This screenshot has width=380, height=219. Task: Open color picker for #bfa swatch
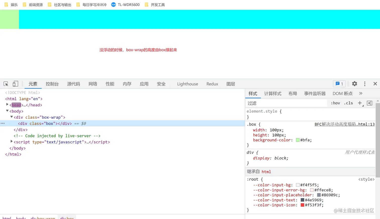point(298,140)
